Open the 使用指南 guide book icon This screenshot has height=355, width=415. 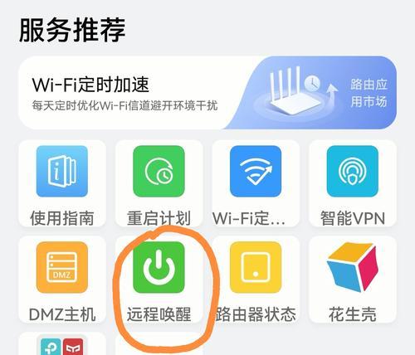point(62,171)
